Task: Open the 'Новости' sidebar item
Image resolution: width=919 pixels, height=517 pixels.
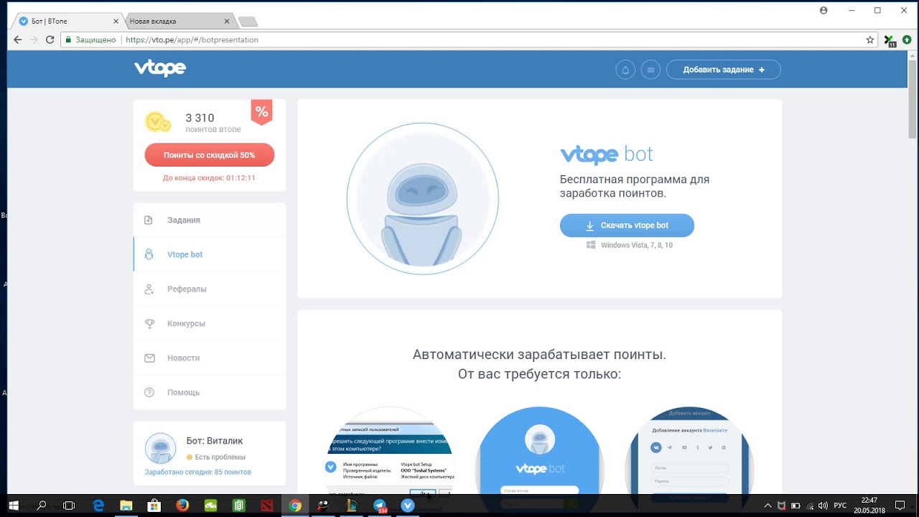Action: point(210,358)
